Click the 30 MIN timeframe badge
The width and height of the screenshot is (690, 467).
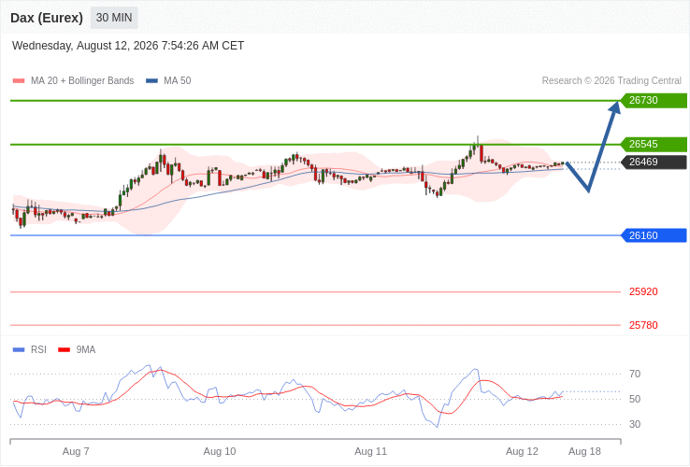click(x=114, y=18)
